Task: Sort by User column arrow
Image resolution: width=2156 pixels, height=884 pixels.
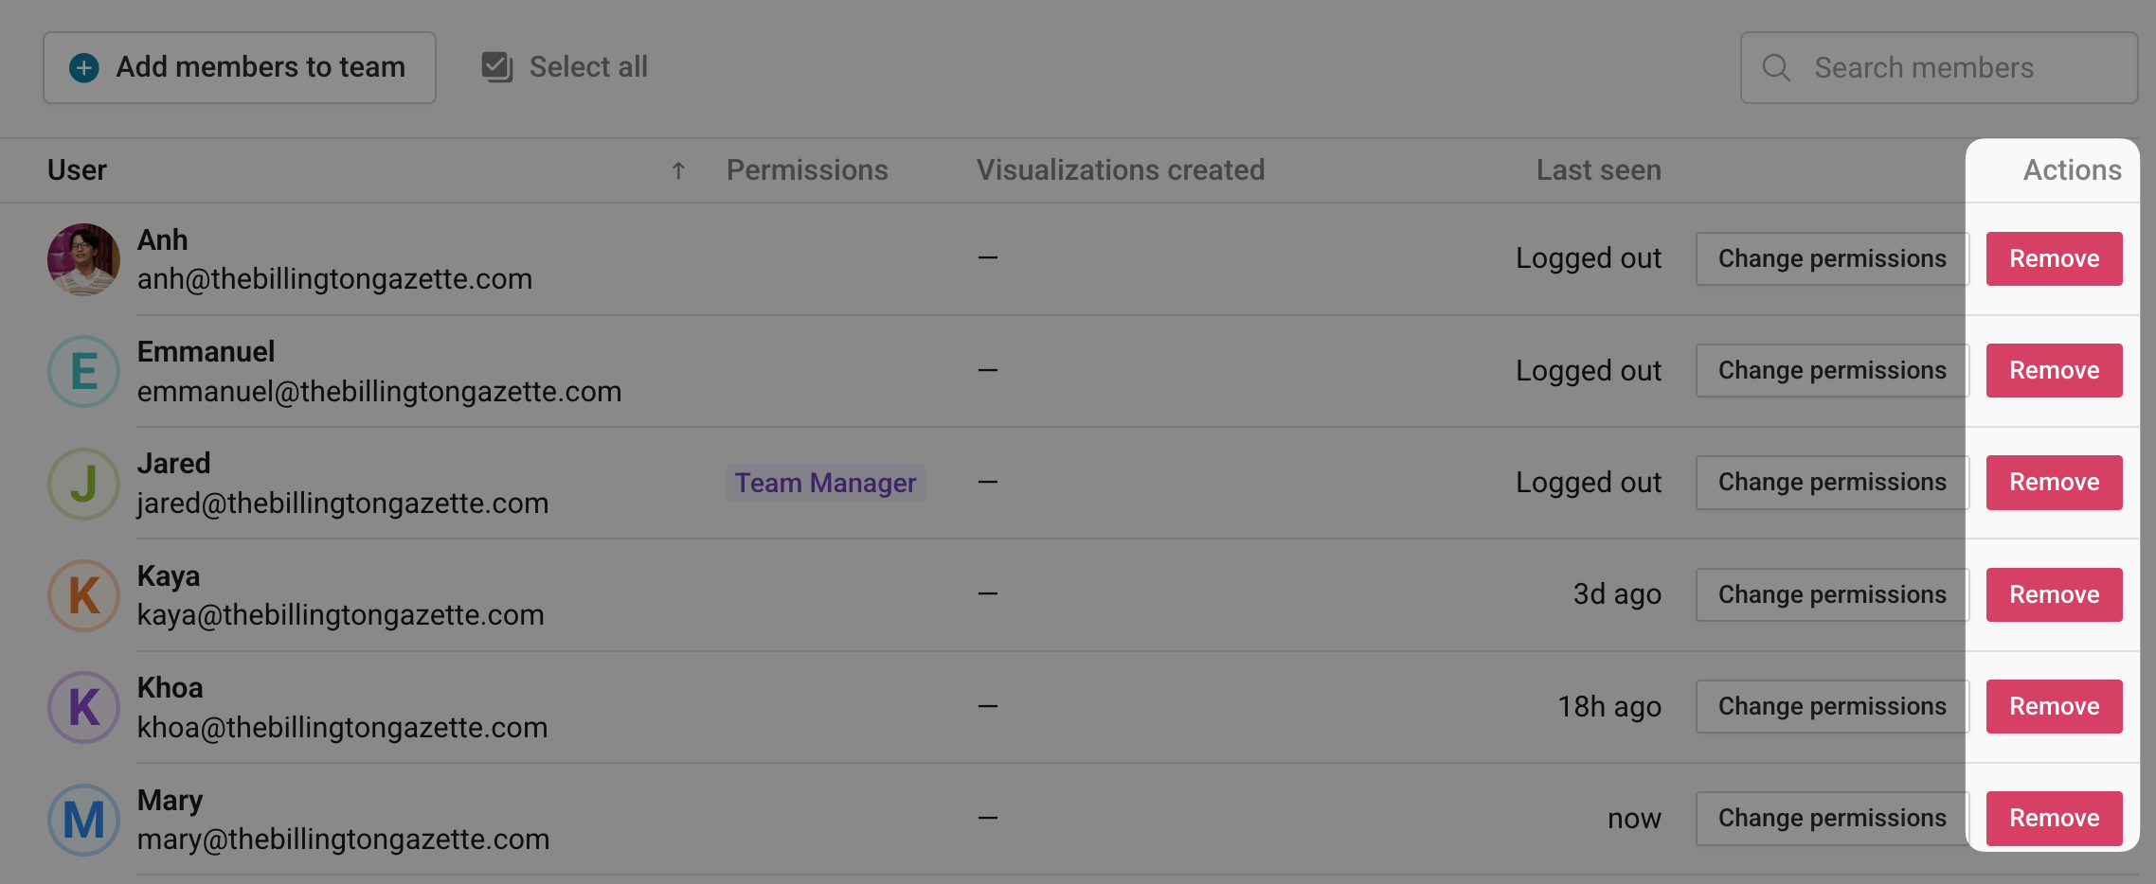Action: pyautogui.click(x=678, y=170)
